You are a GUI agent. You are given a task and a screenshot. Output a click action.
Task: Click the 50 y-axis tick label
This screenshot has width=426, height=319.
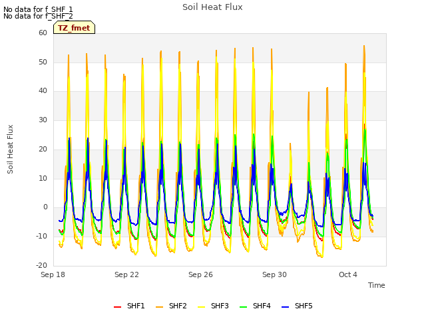click(x=43, y=62)
